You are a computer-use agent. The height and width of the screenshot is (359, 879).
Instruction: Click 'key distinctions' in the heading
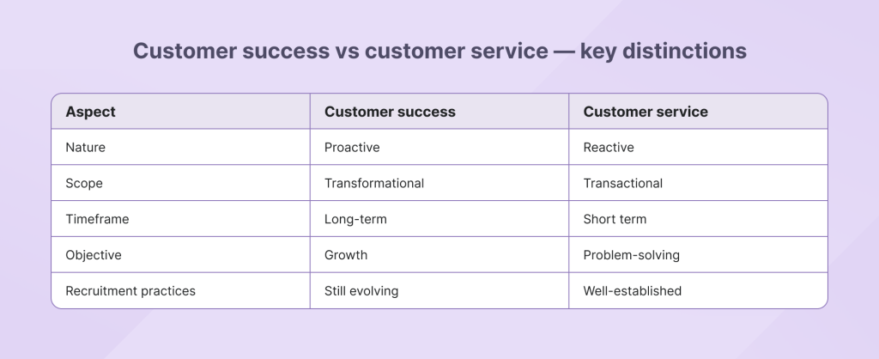coord(664,51)
